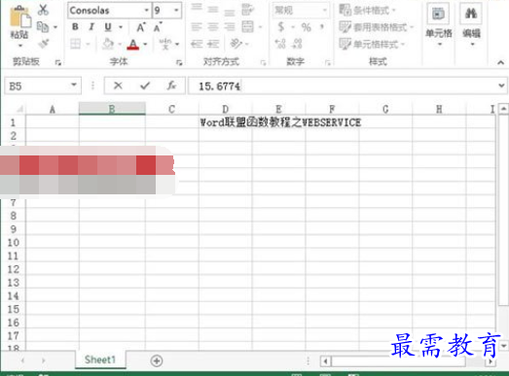
Task: Open the Clipboard (剪贴板) dialog launcher
Action: tap(58, 62)
